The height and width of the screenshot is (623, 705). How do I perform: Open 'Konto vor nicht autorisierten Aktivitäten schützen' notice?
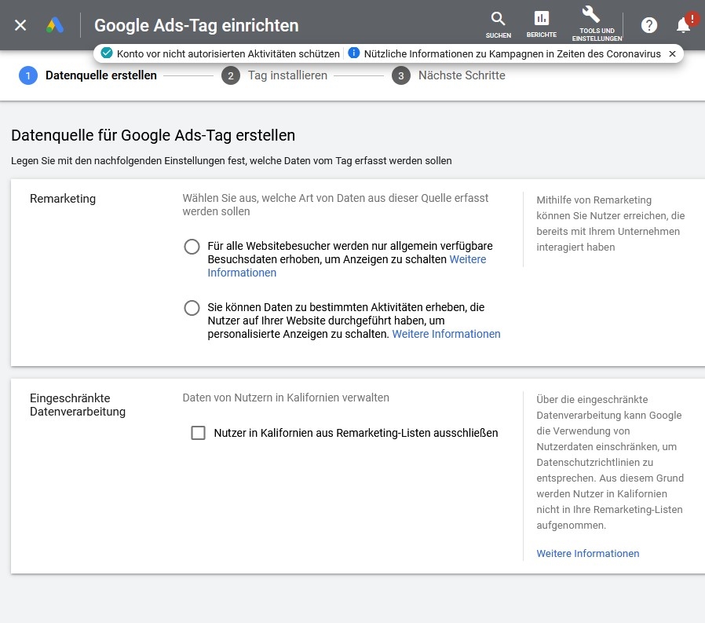pyautogui.click(x=228, y=53)
